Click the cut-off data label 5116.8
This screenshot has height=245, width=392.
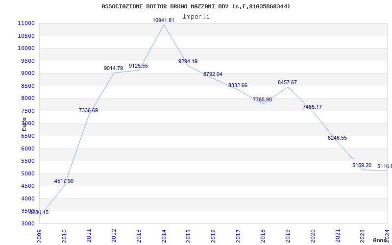pyautogui.click(x=385, y=167)
